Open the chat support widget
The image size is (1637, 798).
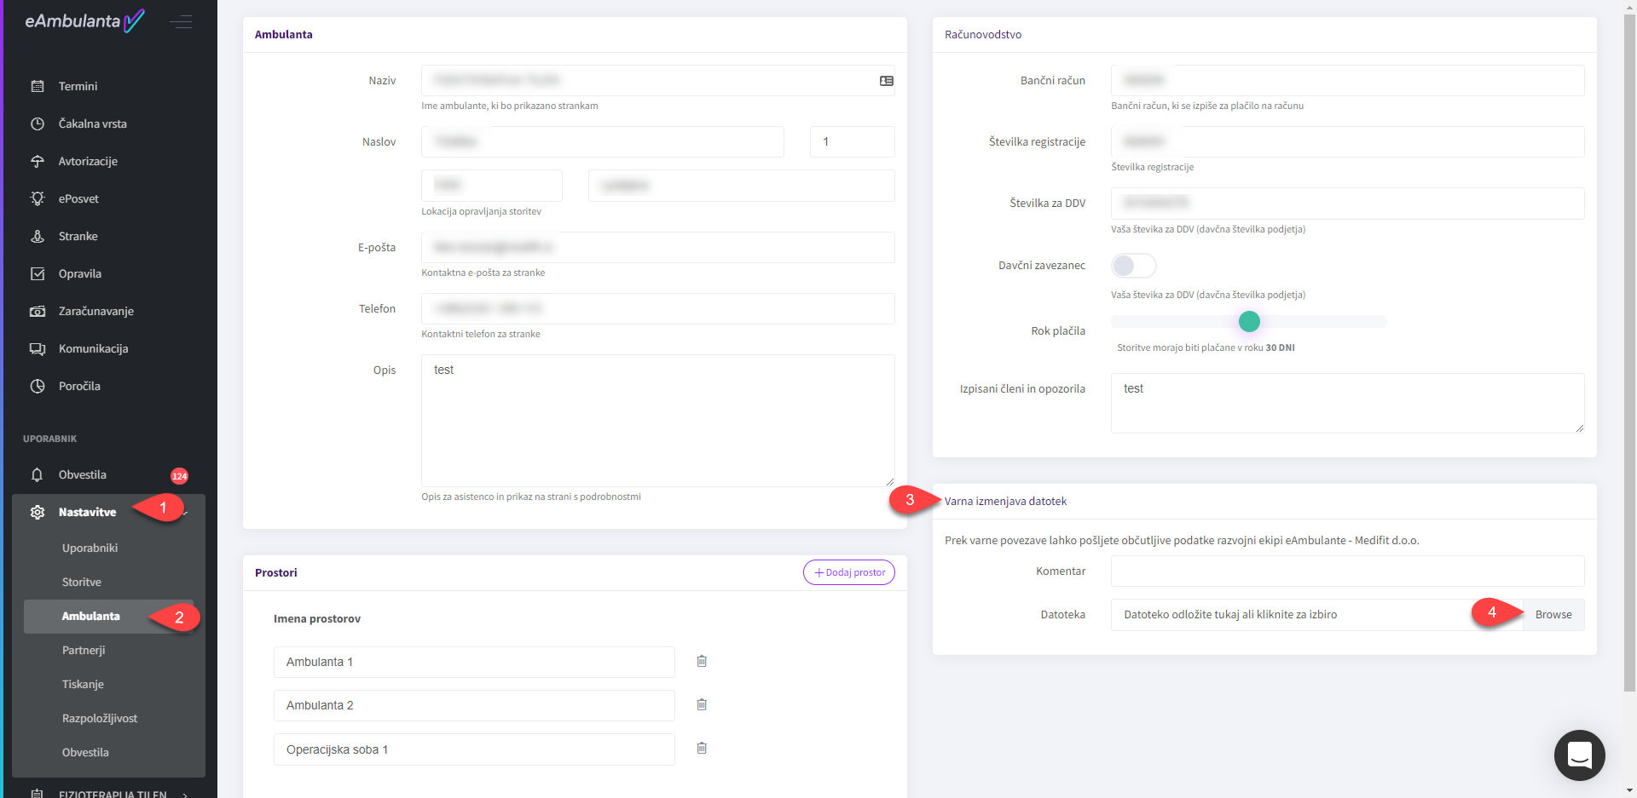tap(1579, 755)
